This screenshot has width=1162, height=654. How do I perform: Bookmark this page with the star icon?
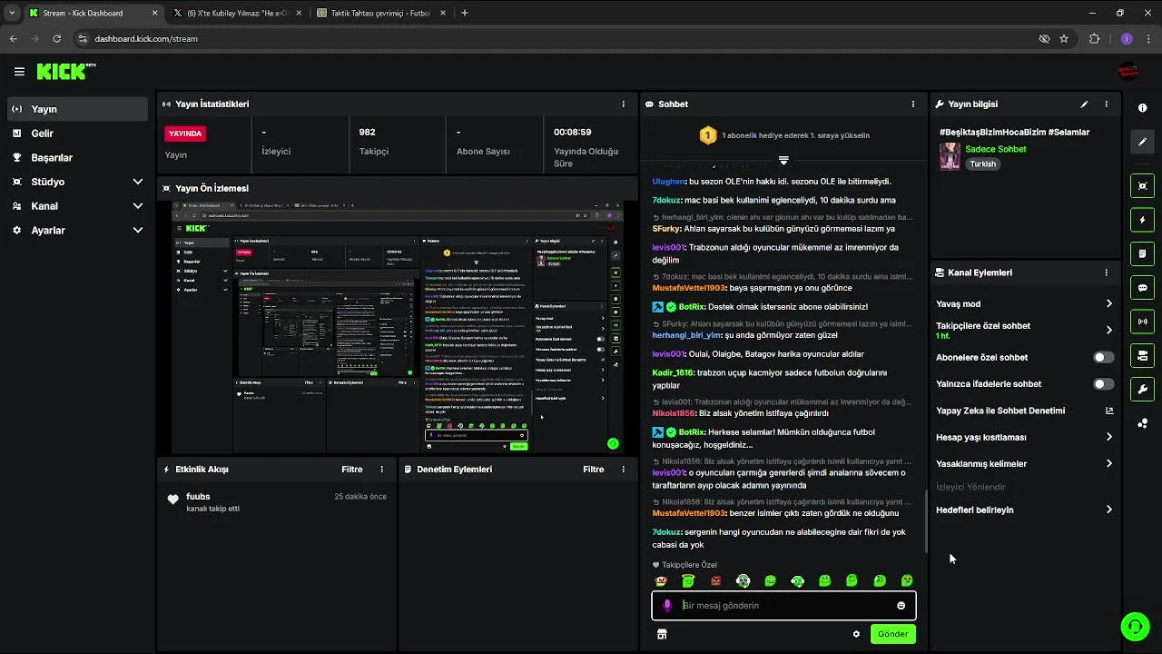[1064, 39]
